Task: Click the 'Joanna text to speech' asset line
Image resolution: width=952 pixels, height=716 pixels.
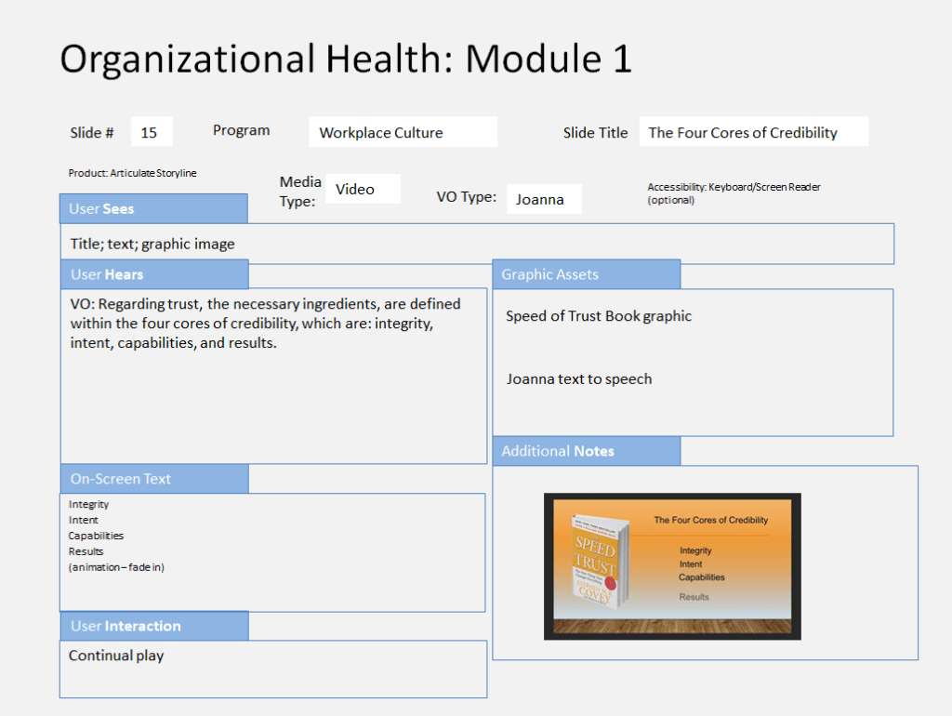Action: coord(579,379)
